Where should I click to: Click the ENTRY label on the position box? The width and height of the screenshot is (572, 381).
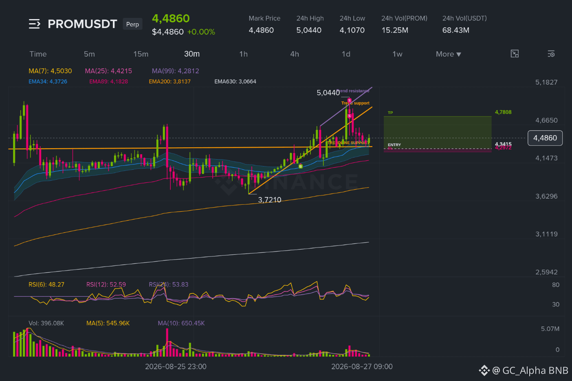point(394,145)
